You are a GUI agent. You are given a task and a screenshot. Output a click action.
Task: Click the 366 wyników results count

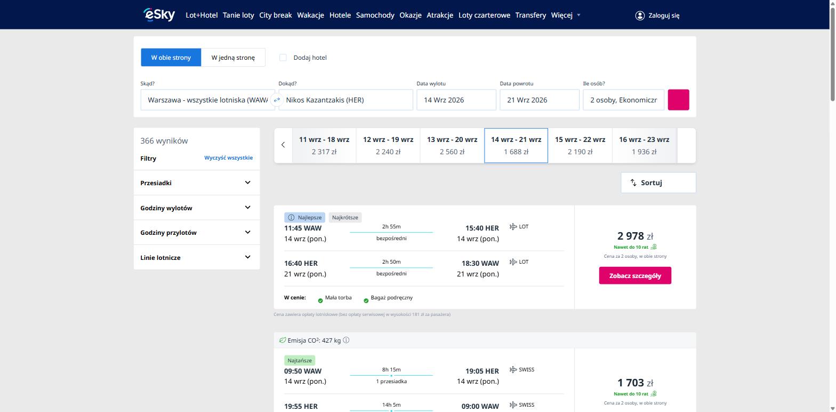[x=164, y=141]
